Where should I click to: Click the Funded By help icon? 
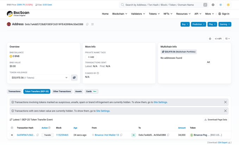(x=98, y=73)
